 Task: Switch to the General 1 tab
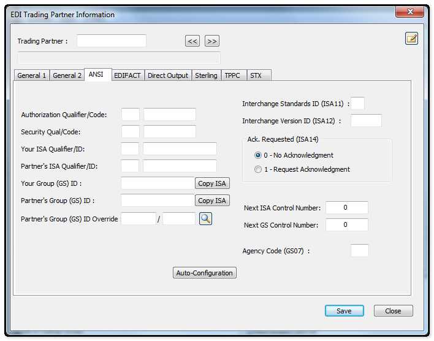coord(31,75)
